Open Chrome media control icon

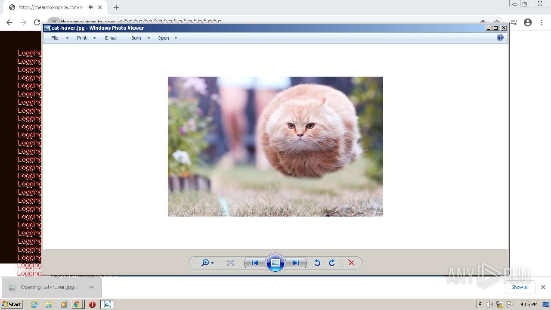514,22
